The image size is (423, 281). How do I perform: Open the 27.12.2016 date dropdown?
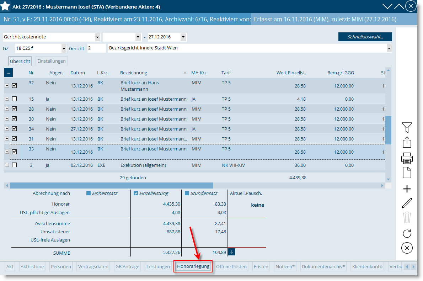pyautogui.click(x=183, y=37)
